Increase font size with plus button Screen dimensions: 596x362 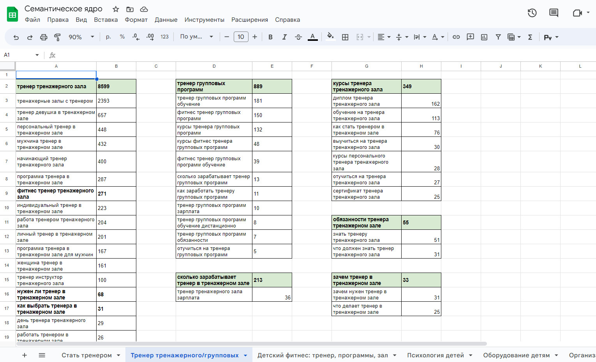[x=255, y=37]
